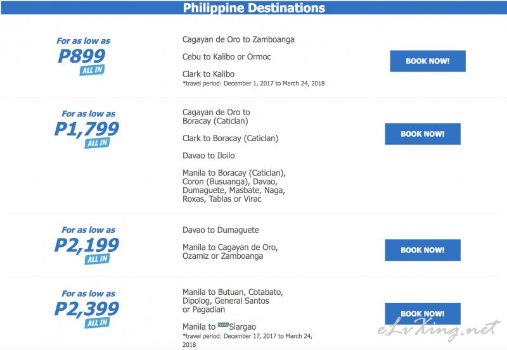The image size is (507, 350).
Task: Select Davao to Dumaguete route
Action: click(221, 230)
